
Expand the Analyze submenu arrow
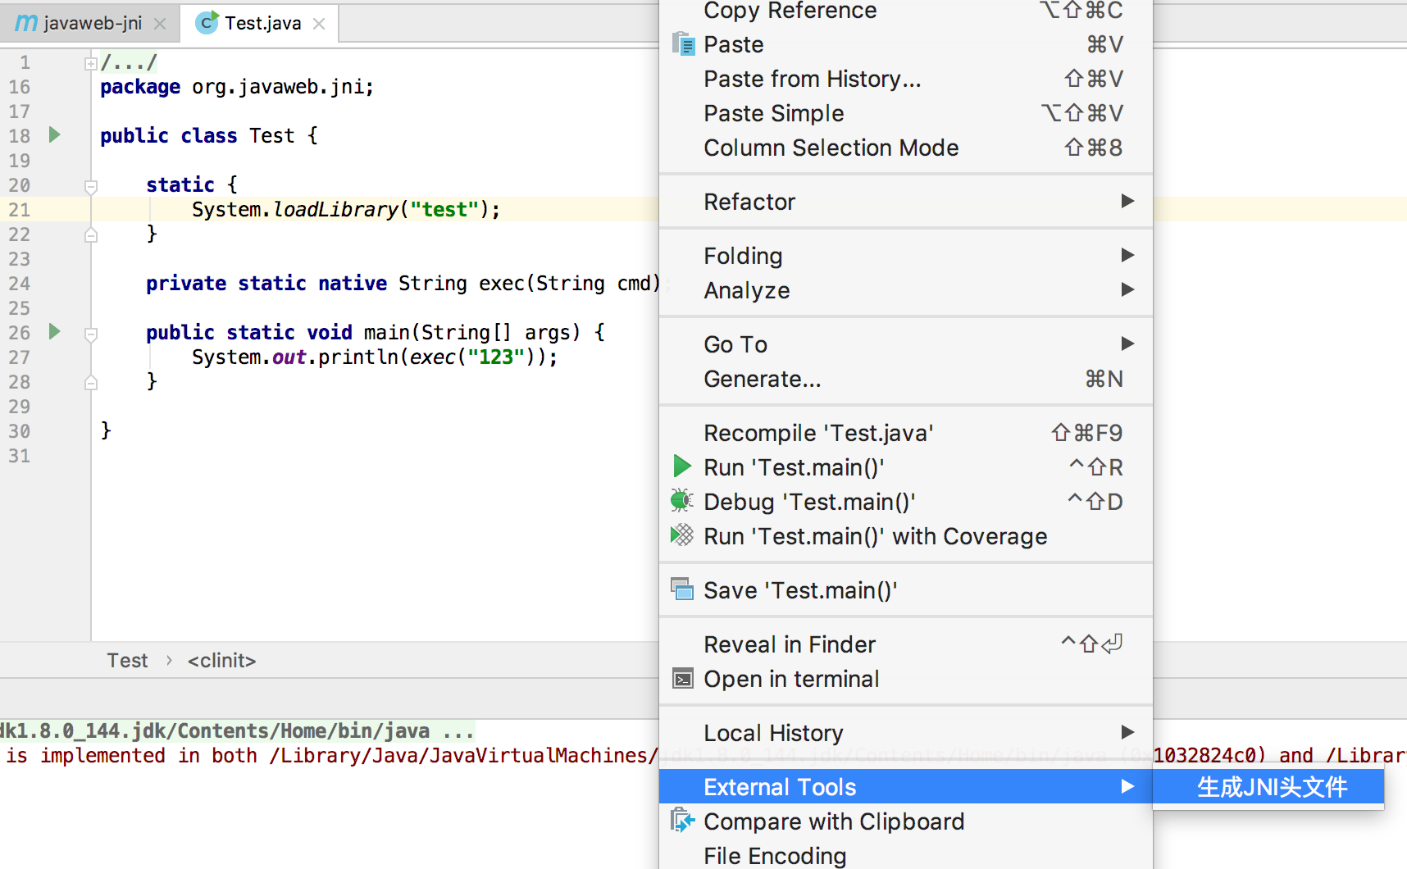click(x=1127, y=289)
